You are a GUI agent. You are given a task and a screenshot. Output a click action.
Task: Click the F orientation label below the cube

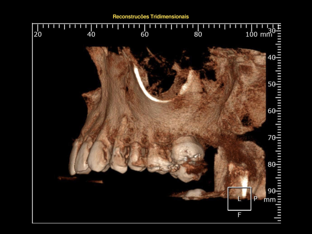(239, 215)
